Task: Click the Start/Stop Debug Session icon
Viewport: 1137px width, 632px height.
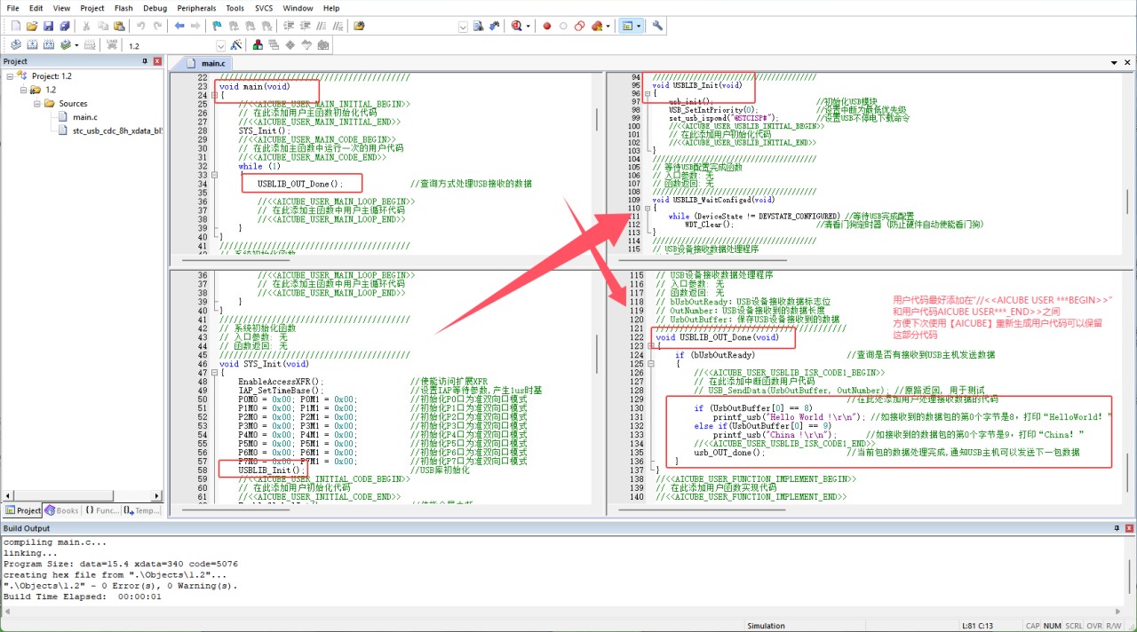Action: [x=515, y=27]
